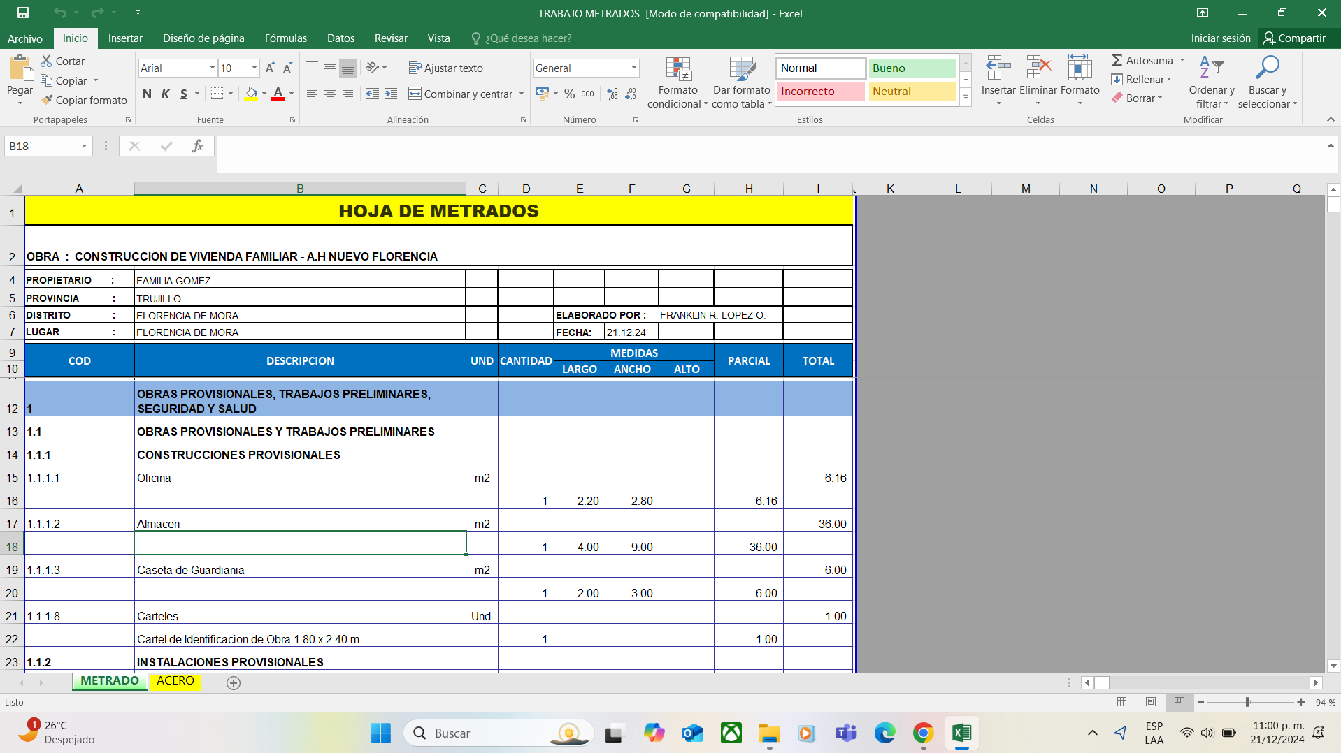
Task: Apply fill color bucket icon
Action: 252,94
